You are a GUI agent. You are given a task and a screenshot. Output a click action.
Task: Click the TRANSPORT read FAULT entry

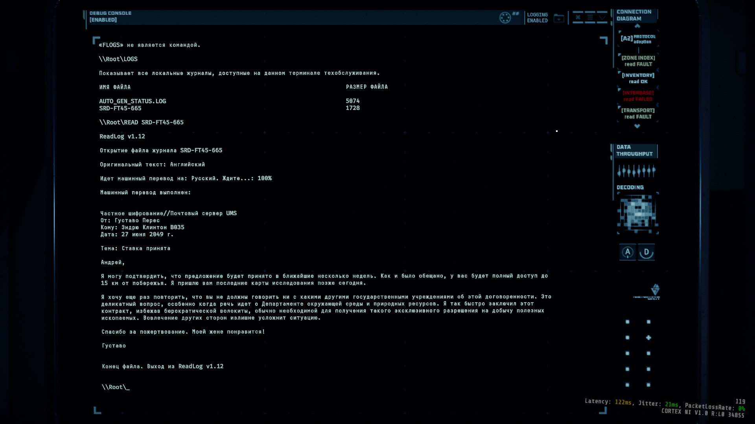coord(638,113)
